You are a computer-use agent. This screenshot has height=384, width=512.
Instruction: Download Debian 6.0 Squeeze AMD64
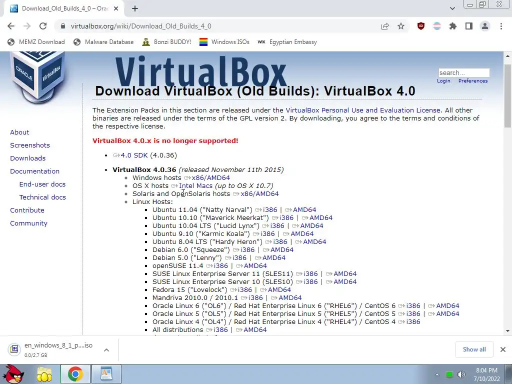coord(282,250)
